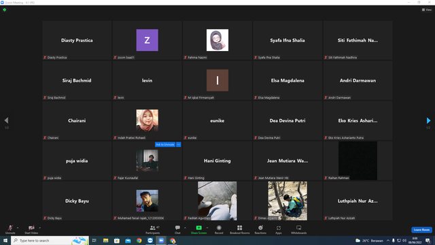Toggle Start Video camera
The image size is (435, 245).
coord(31,229)
